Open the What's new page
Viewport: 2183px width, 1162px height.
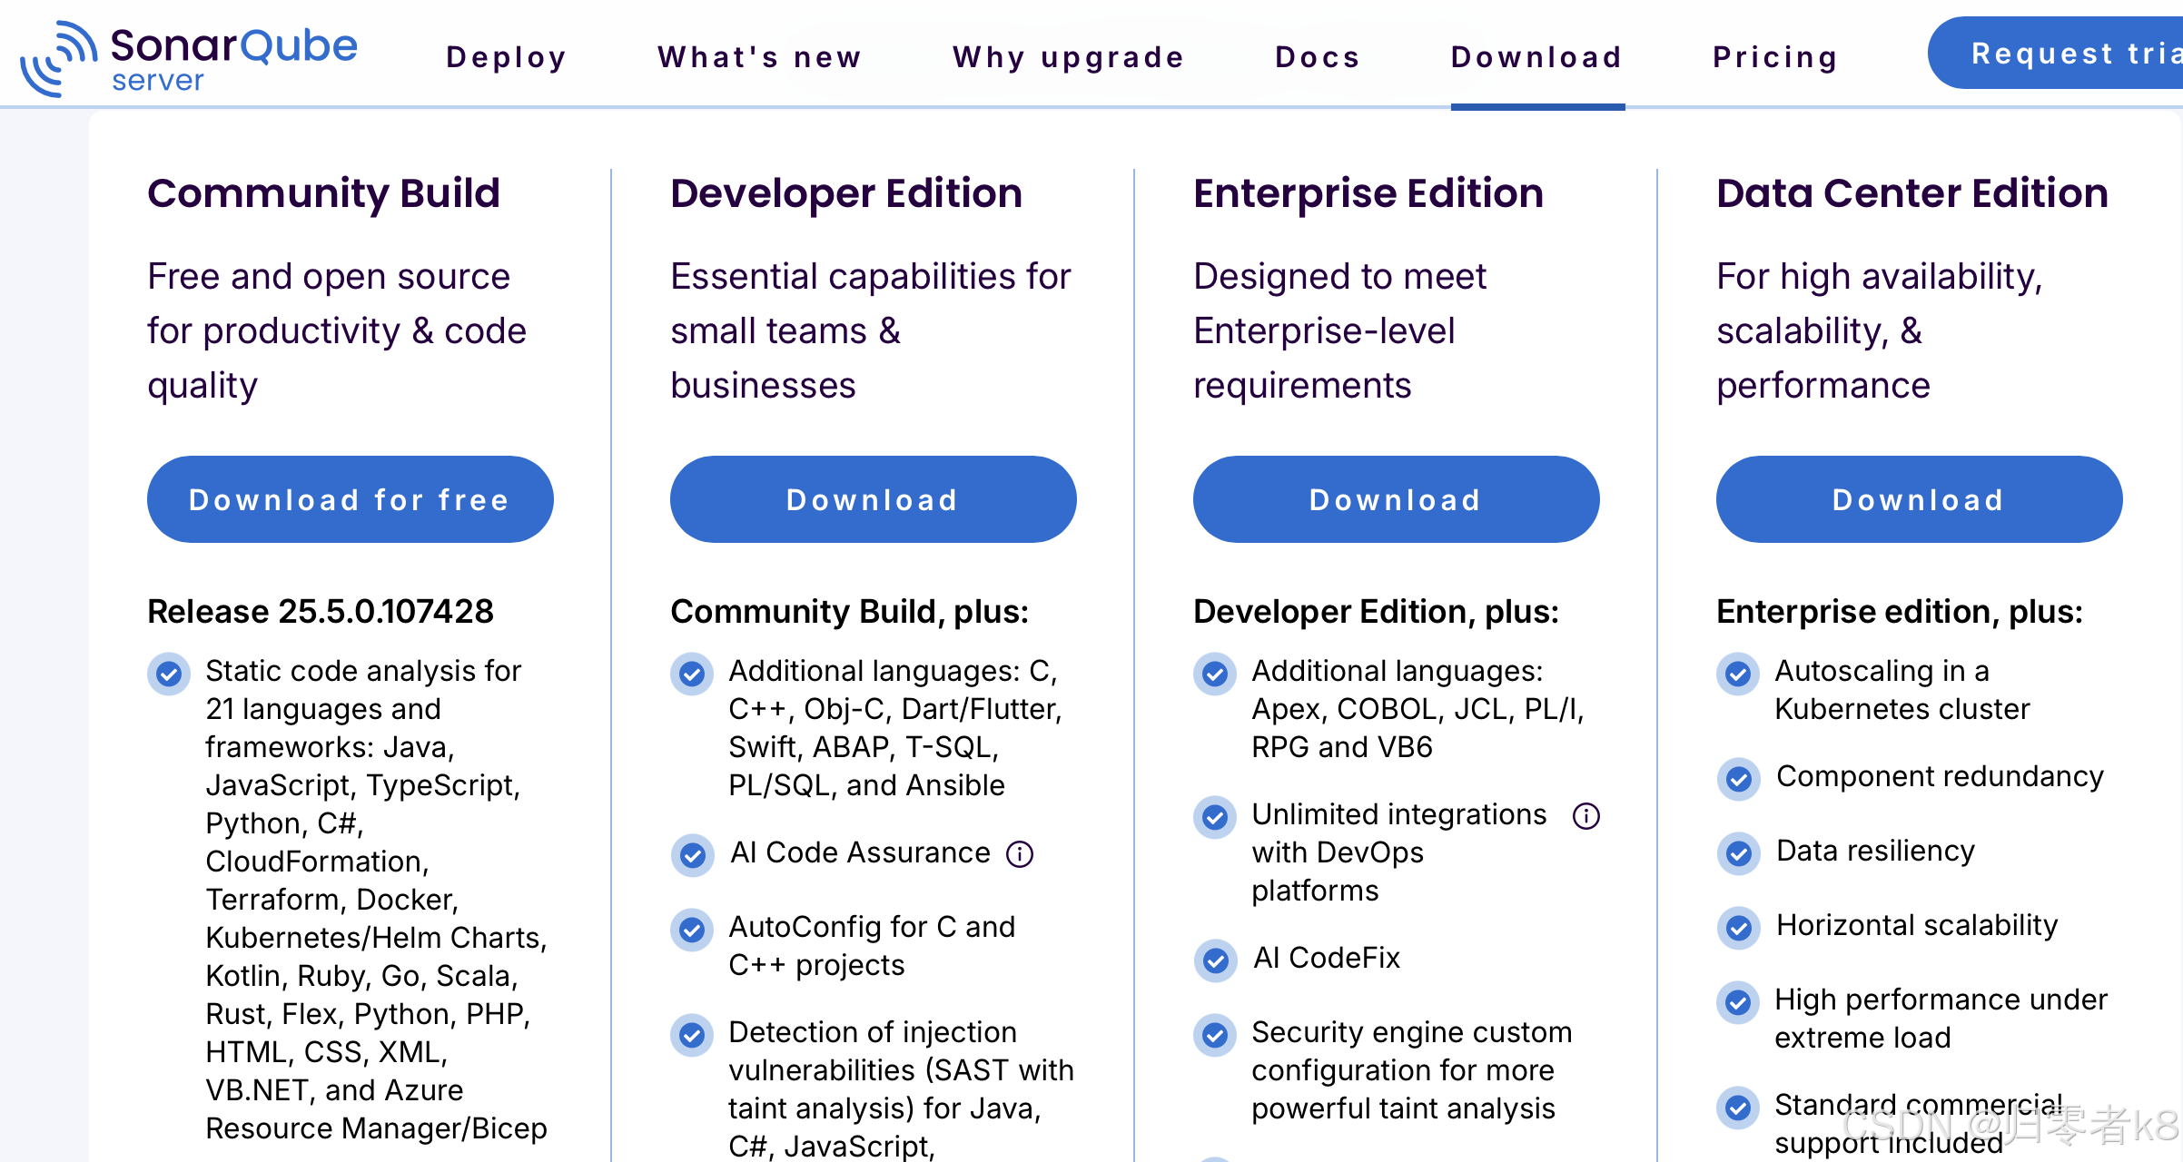click(760, 56)
